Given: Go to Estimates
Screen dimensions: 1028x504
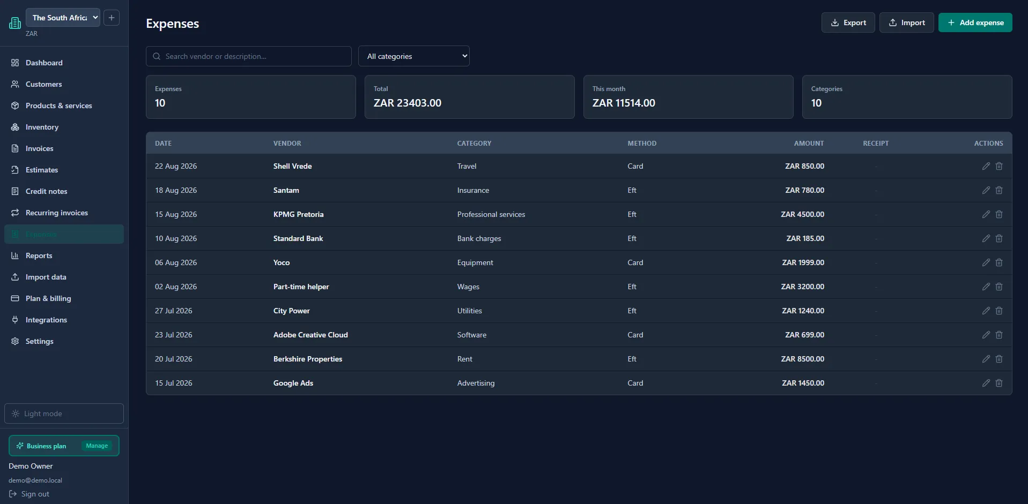Looking at the screenshot, I should [64, 170].
